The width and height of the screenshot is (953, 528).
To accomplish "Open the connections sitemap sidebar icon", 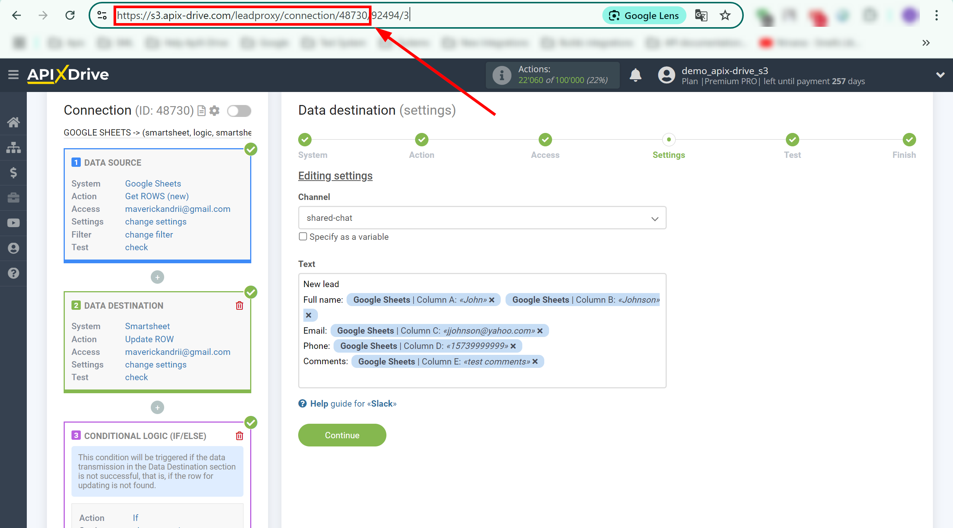I will coord(13,147).
